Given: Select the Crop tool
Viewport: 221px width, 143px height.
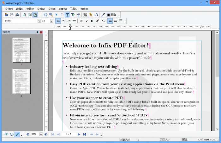Looking at the screenshot, I should (85, 15).
